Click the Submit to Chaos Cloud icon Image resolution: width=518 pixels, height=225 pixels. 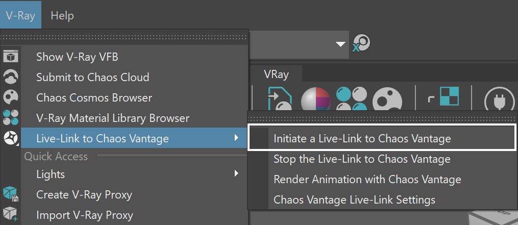click(11, 77)
